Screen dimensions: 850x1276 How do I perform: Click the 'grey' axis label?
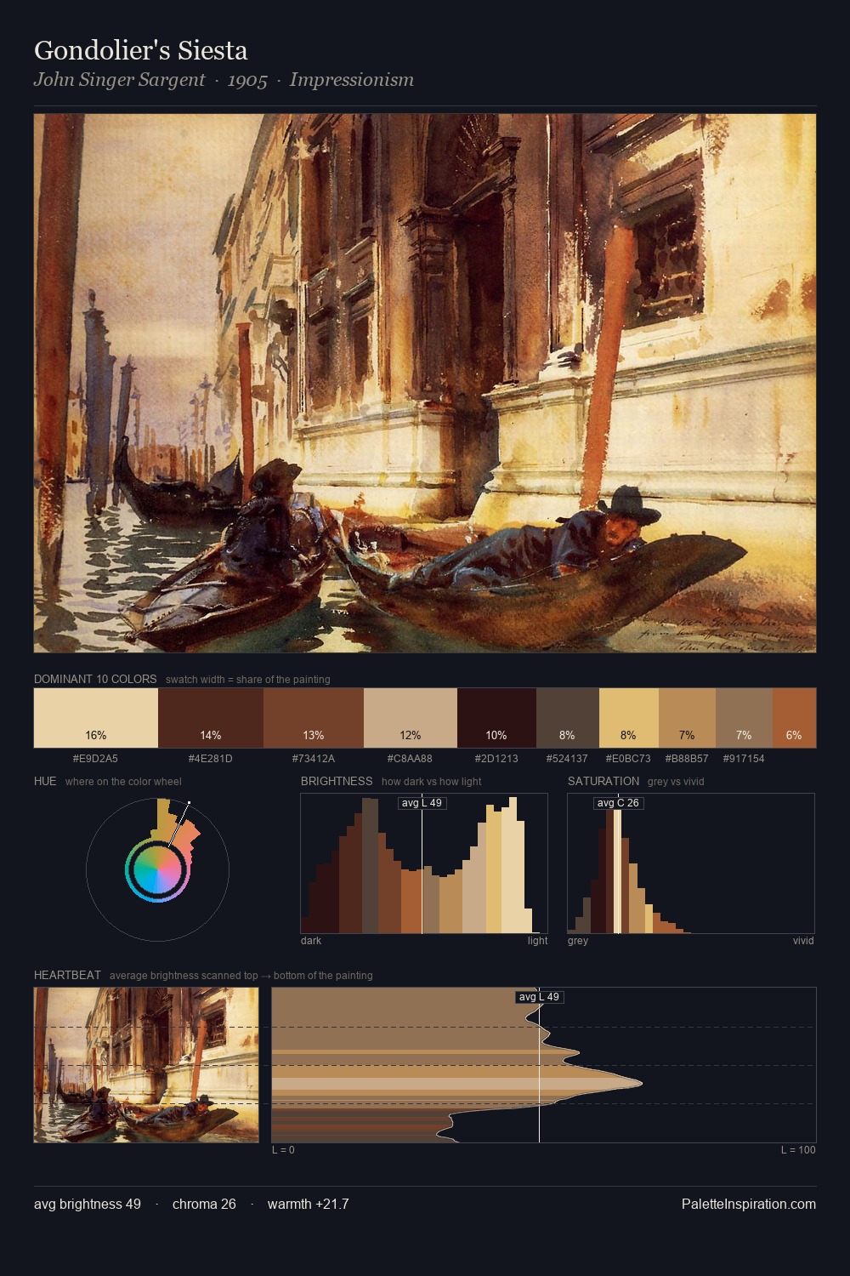tap(578, 941)
